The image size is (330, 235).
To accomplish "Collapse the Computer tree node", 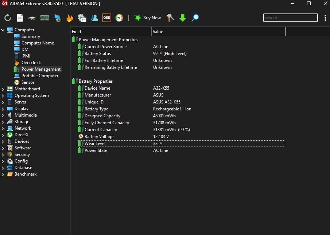I will 3,30.
